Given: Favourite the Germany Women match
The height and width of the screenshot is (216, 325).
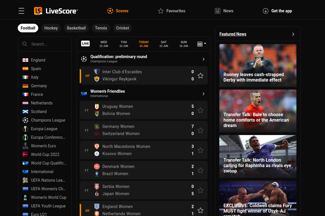Looking at the screenshot, I should 200,130.
